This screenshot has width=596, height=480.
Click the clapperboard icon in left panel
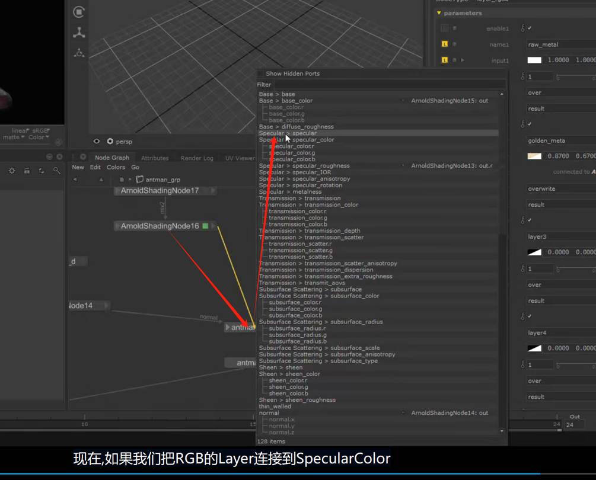pos(27,171)
